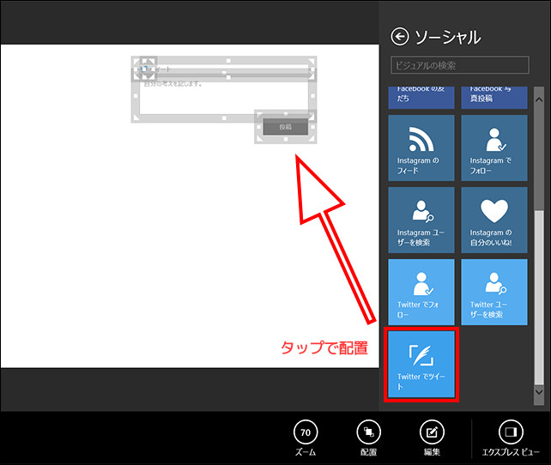
Task: Click the ビジュアルの検索 search field
Action: (x=460, y=65)
